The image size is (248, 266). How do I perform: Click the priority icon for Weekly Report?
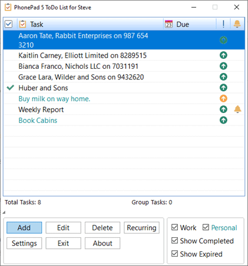pyautogui.click(x=223, y=109)
